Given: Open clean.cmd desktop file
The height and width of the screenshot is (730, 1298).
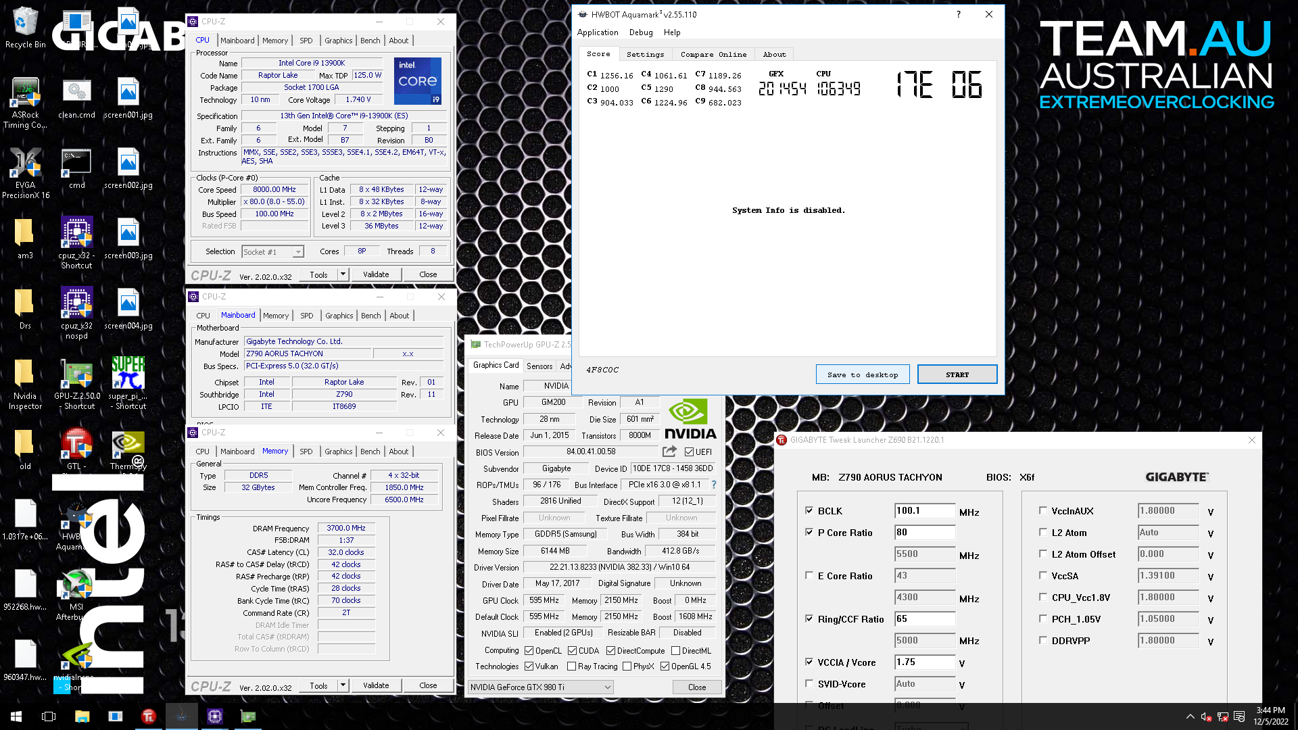Looking at the screenshot, I should pyautogui.click(x=76, y=98).
